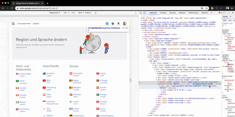
Task: Click the Google logo in store navbar
Action: click(13, 24)
